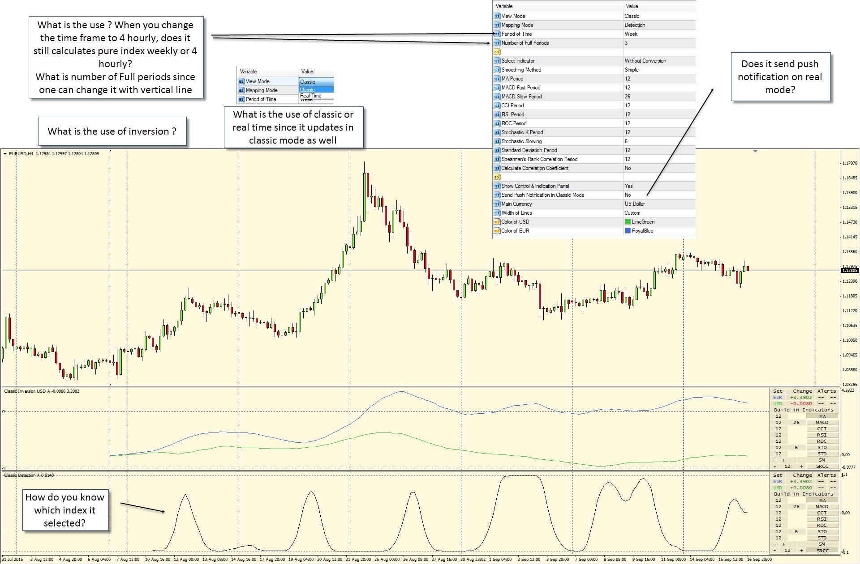
Task: Click the icon beside Number of Full Periods
Action: [497, 43]
